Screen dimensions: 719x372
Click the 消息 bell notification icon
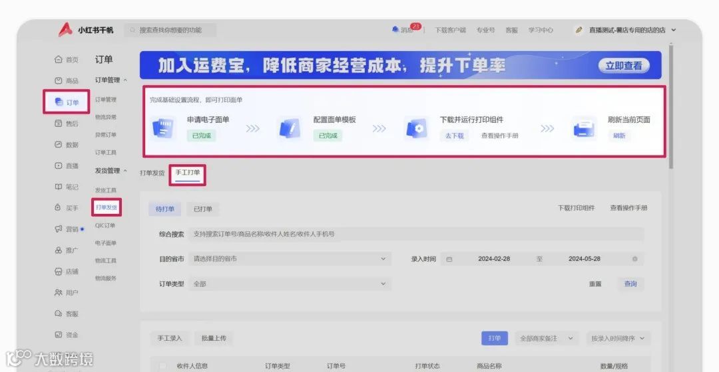click(395, 29)
